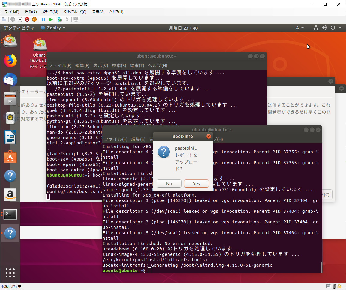This screenshot has height=290, width=346.
Task: Click the front terminal's scrollbar
Action: point(321,267)
